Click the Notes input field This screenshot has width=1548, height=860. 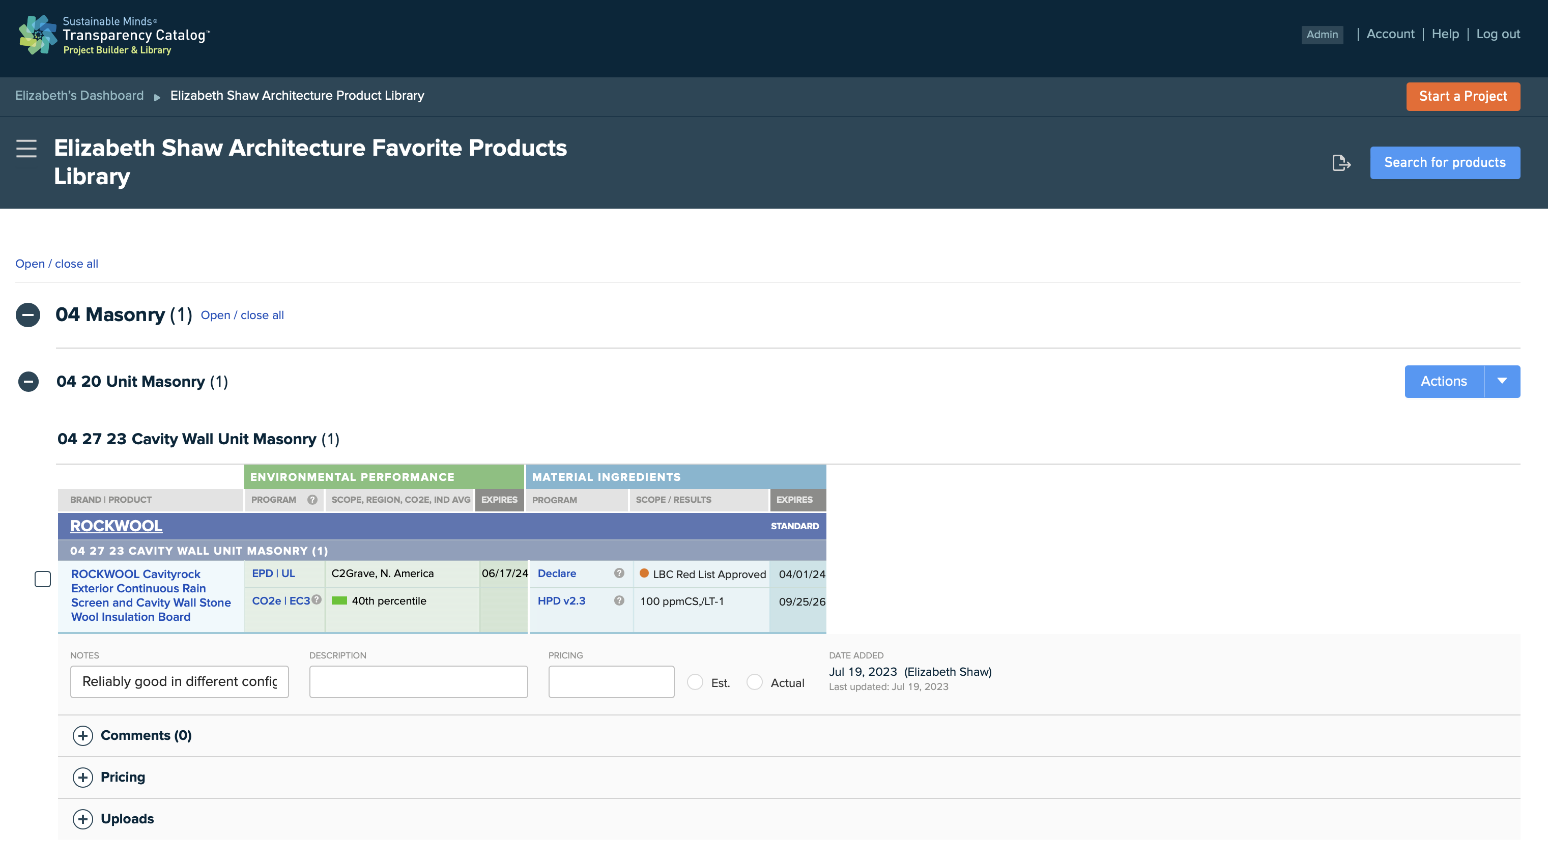click(x=179, y=682)
